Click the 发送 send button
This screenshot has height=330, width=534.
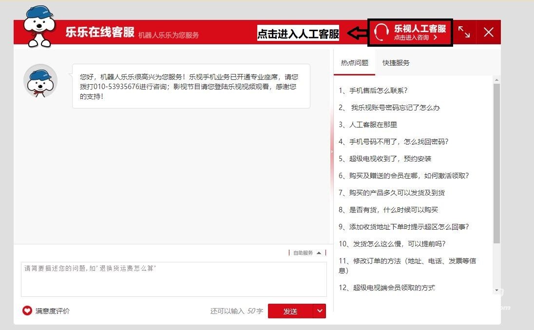coord(290,311)
